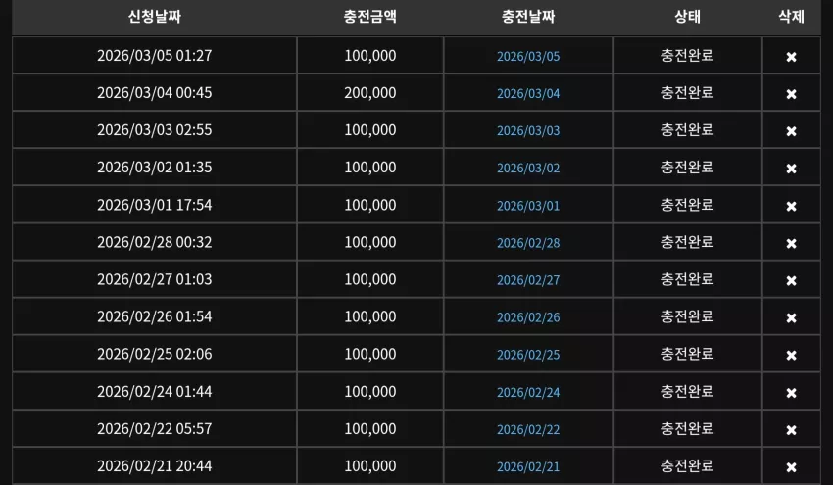Delete the 200,000 charge from 2026/03/04
Viewport: 833px width, 485px height.
(791, 93)
